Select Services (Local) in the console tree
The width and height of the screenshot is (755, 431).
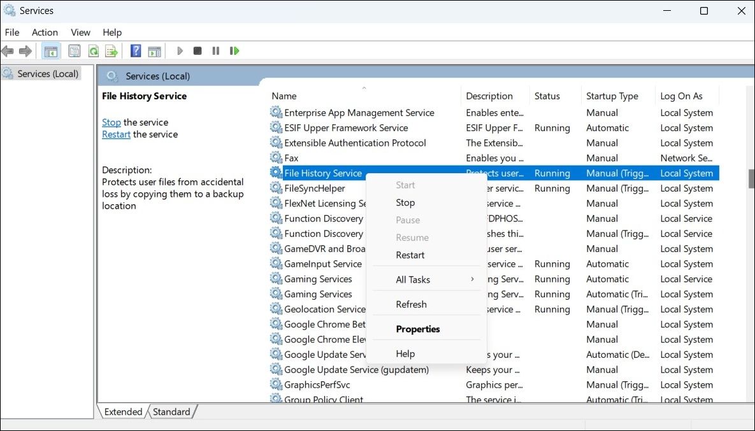click(48, 74)
